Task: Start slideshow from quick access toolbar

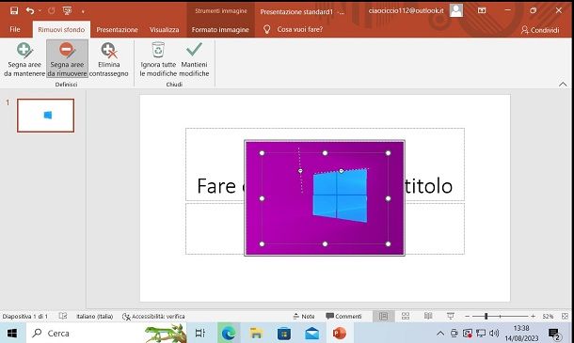Action: [x=68, y=10]
